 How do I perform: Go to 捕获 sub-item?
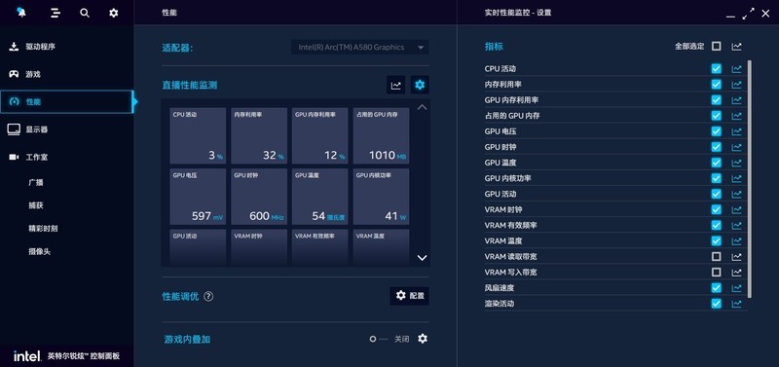click(36, 205)
